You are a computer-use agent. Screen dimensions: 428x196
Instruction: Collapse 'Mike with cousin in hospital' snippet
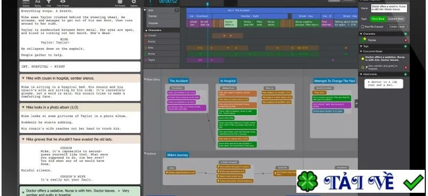pos(23,78)
